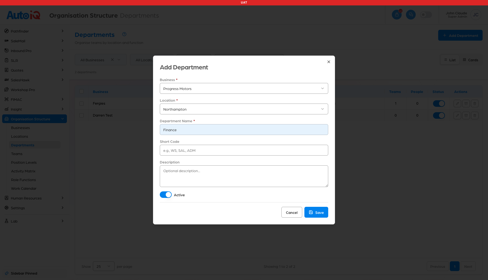Open the Business dropdown showing Progress Motors
The height and width of the screenshot is (280, 488).
(x=244, y=88)
